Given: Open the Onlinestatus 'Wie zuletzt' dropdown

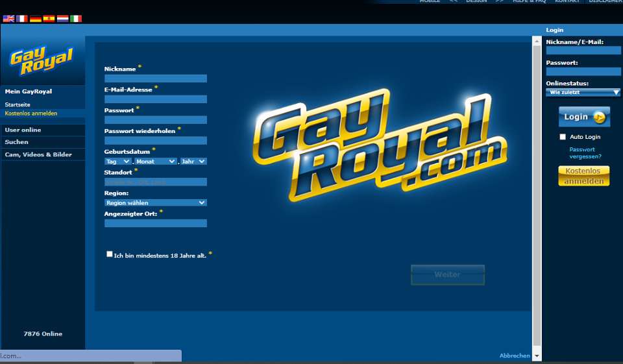Looking at the screenshot, I should 583,92.
